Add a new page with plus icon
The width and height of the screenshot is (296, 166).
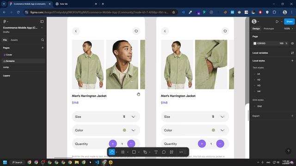(43, 48)
